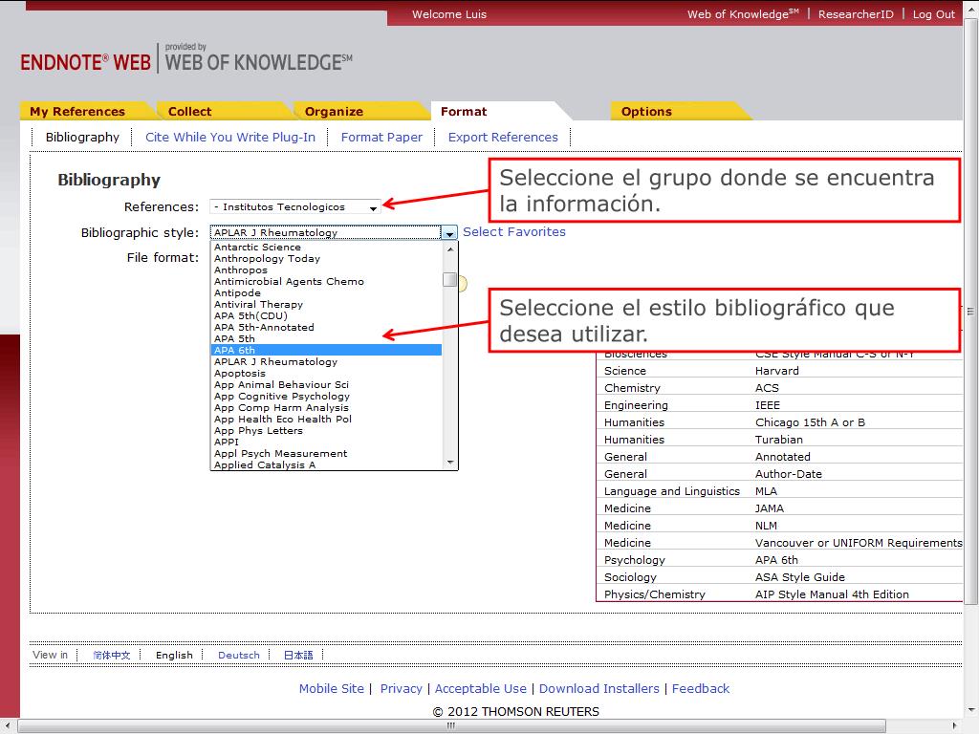Choose App Cognitive Psychology style
Image resolution: width=979 pixels, height=734 pixels.
[326, 396]
